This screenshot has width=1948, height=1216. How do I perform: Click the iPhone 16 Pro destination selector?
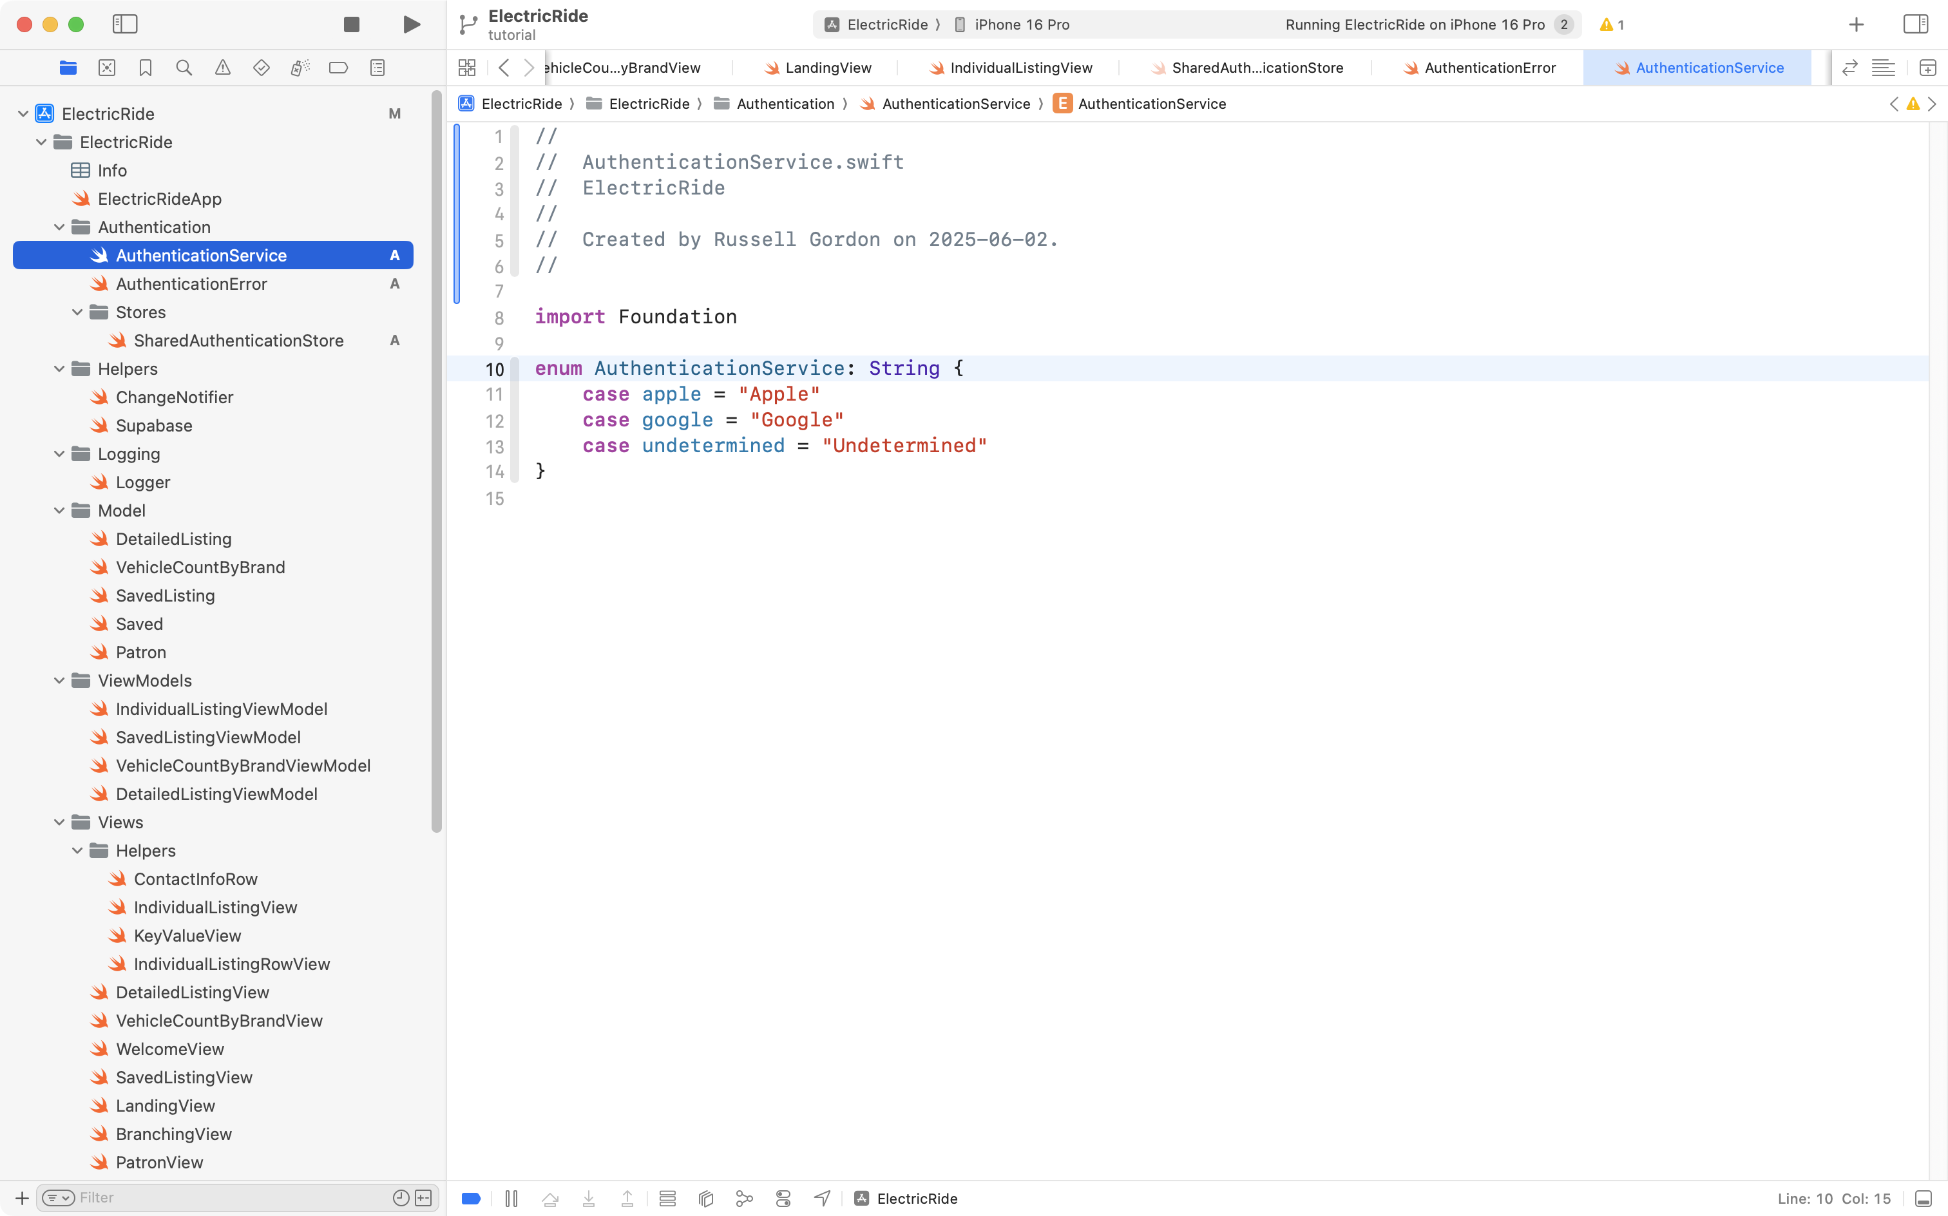click(x=1020, y=24)
